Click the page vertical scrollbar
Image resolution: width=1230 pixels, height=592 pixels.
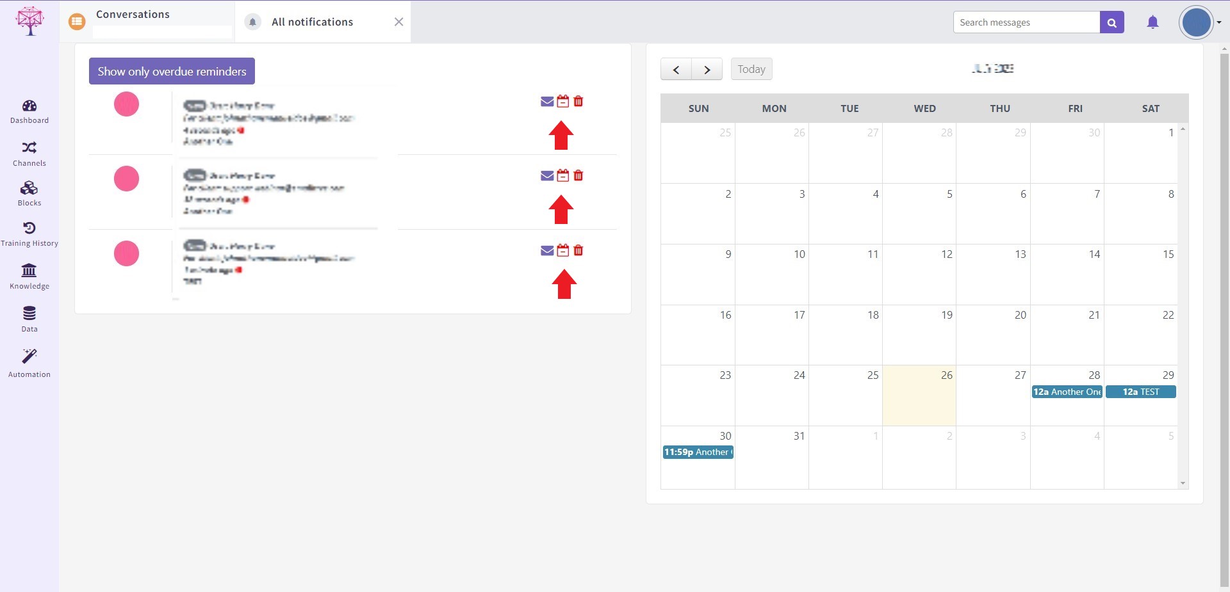[x=1225, y=319]
